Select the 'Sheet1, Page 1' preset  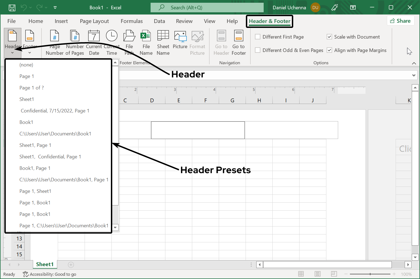[x=35, y=145]
